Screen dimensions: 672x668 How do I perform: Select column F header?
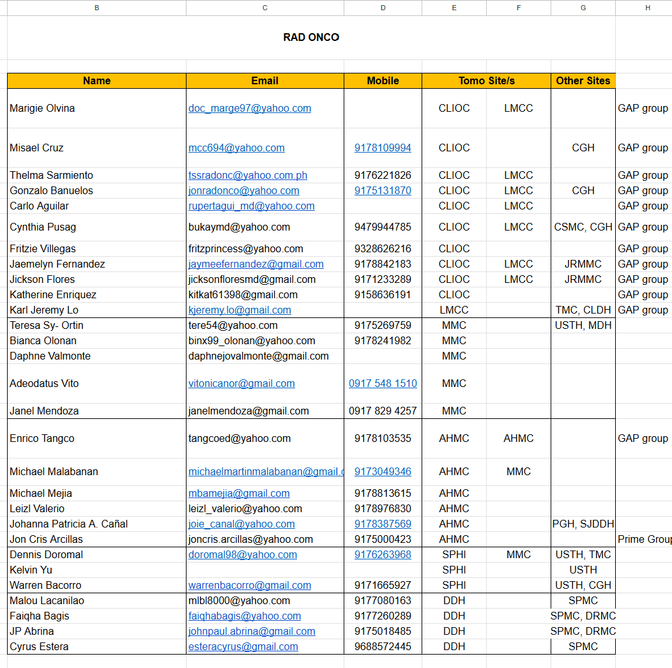(519, 8)
